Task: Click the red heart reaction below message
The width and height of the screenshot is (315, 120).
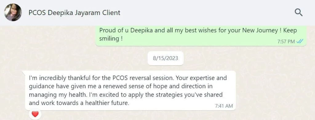Action: point(35,114)
